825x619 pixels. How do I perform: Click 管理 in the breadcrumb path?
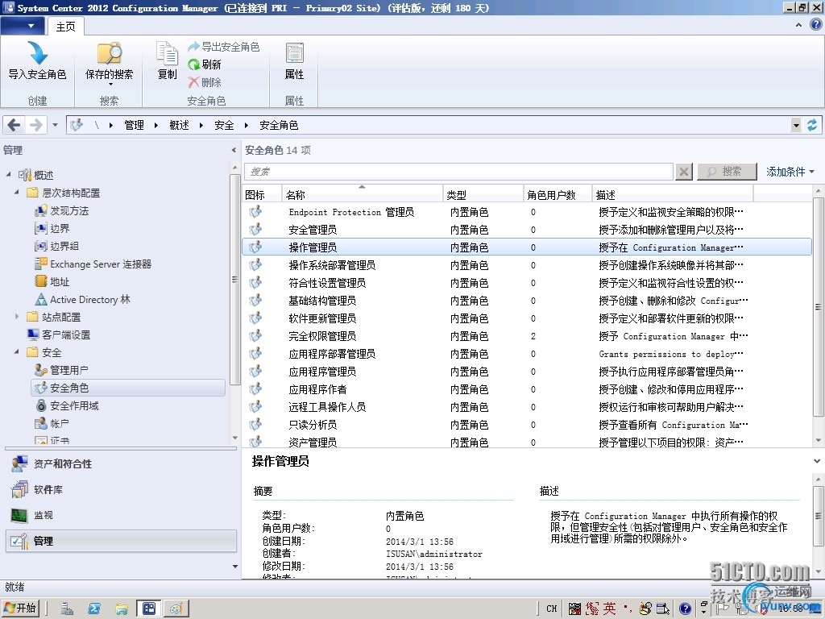click(x=134, y=125)
